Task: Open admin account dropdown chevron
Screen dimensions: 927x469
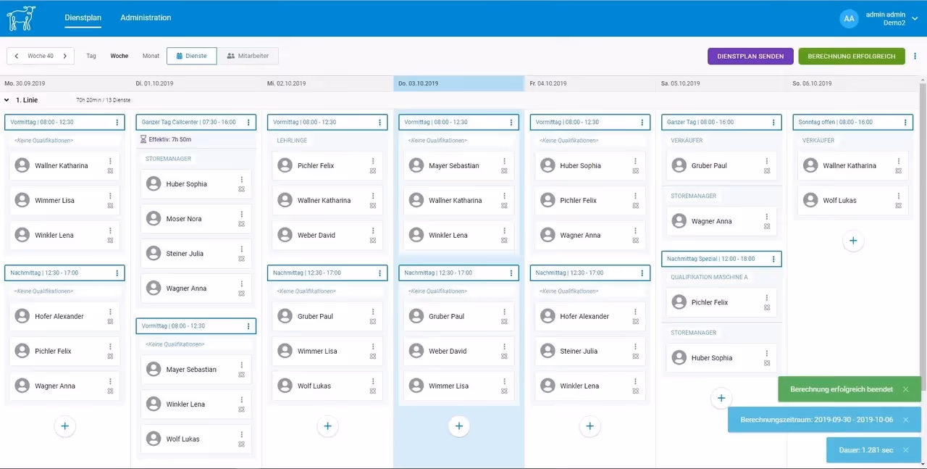Action: [915, 18]
